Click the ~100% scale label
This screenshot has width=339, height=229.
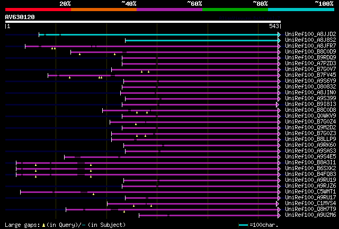coord(324,4)
